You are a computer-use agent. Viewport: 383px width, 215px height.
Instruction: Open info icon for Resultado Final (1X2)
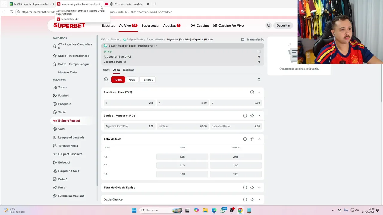(x=252, y=92)
